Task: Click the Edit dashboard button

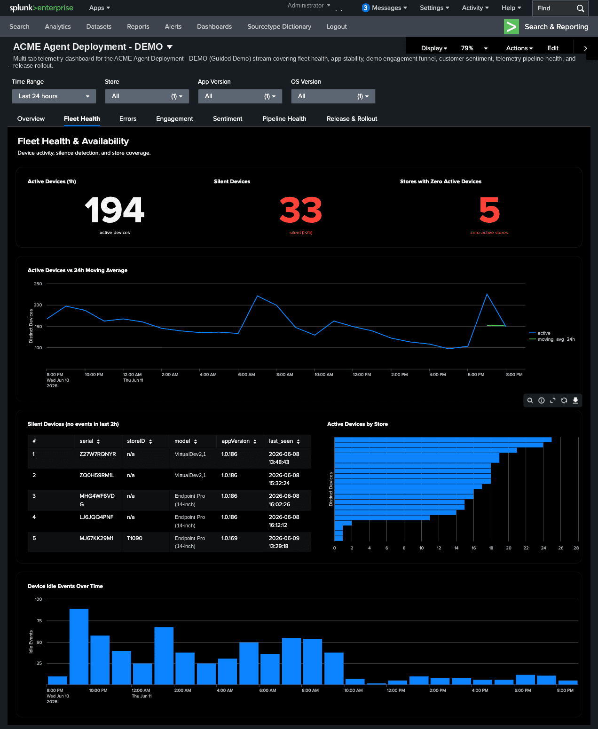Action: pyautogui.click(x=553, y=48)
